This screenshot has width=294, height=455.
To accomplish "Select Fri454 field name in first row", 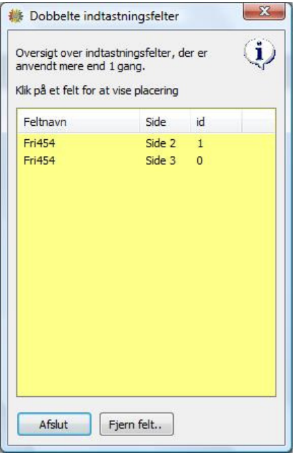I will [39, 143].
